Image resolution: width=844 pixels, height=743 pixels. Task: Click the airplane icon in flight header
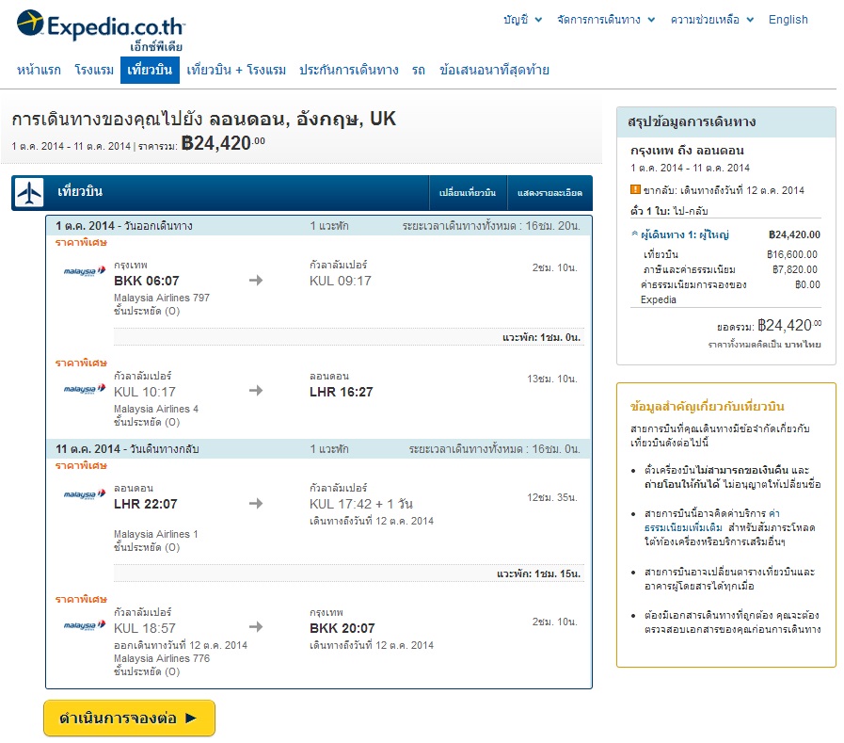coord(30,193)
